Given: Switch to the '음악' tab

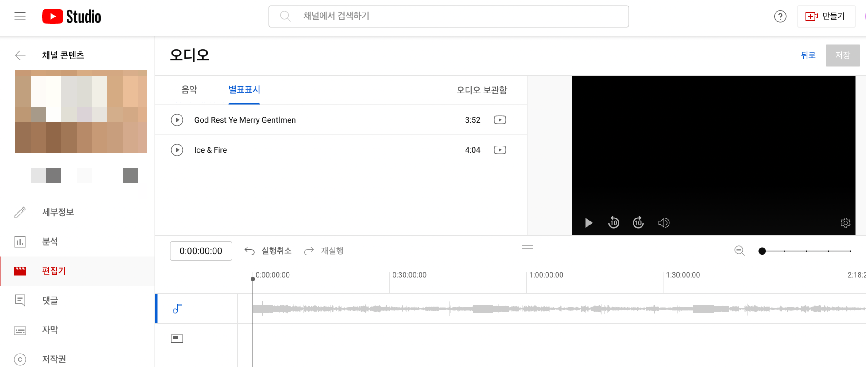Looking at the screenshot, I should (x=189, y=90).
